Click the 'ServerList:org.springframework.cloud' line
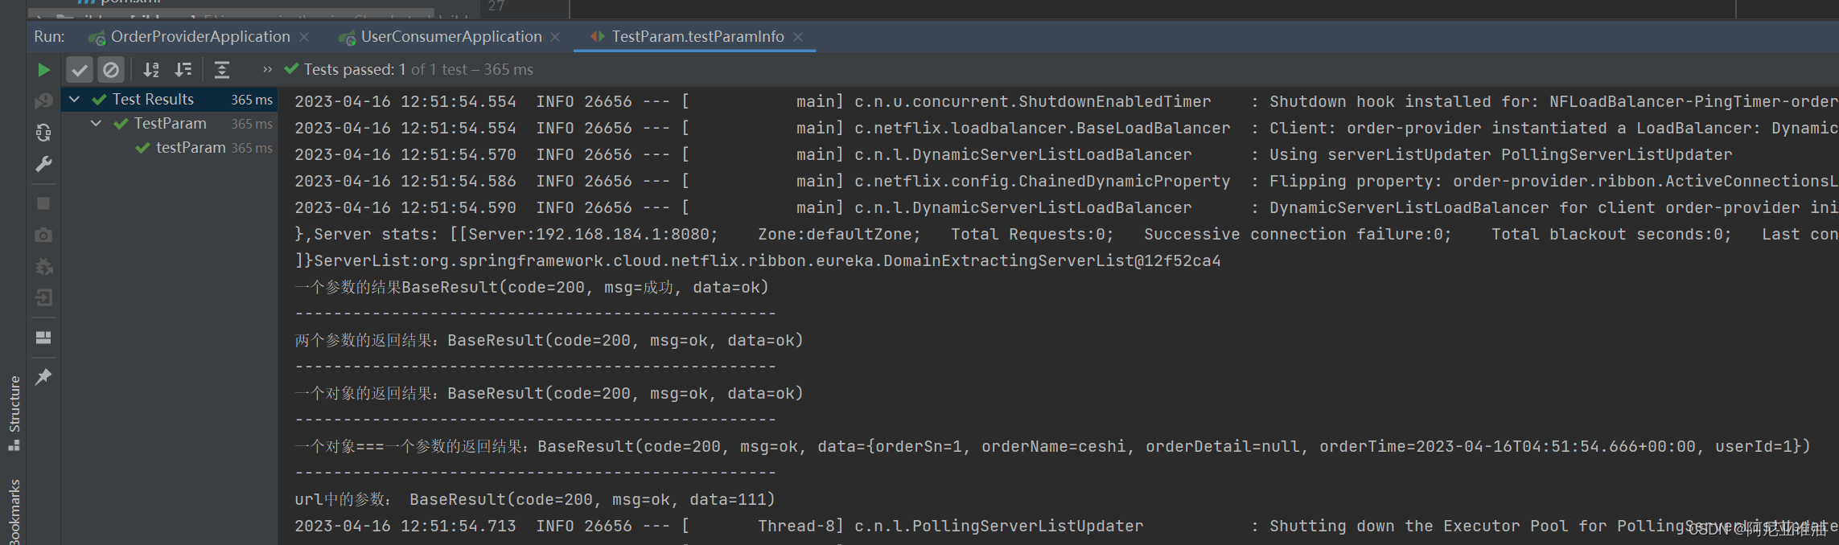 pyautogui.click(x=757, y=260)
